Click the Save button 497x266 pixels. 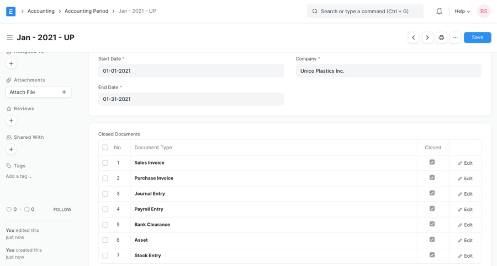[477, 37]
